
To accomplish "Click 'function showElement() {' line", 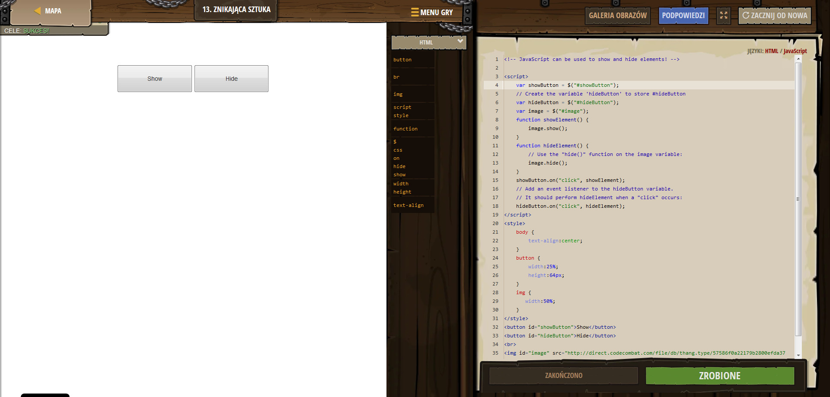I will point(552,120).
